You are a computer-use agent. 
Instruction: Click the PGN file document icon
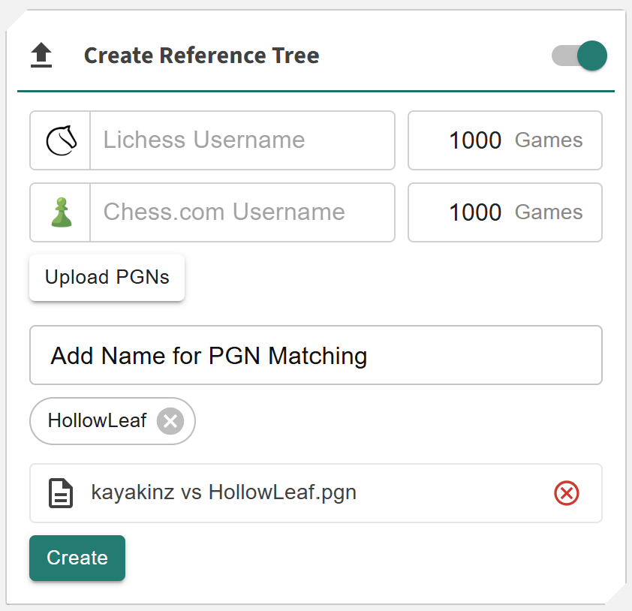point(61,493)
